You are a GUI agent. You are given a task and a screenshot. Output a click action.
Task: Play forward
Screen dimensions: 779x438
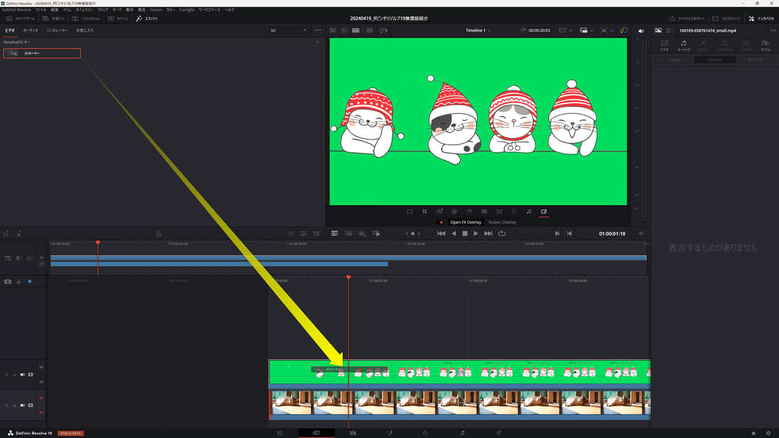[476, 234]
